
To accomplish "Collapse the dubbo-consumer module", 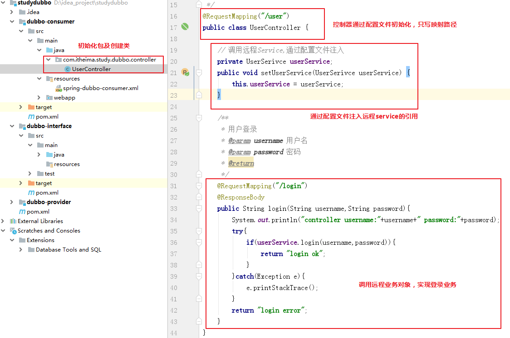I will click(12, 22).
